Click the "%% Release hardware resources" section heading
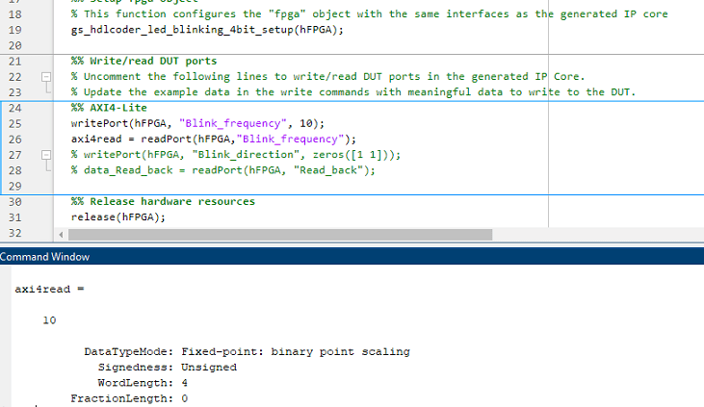 (163, 202)
